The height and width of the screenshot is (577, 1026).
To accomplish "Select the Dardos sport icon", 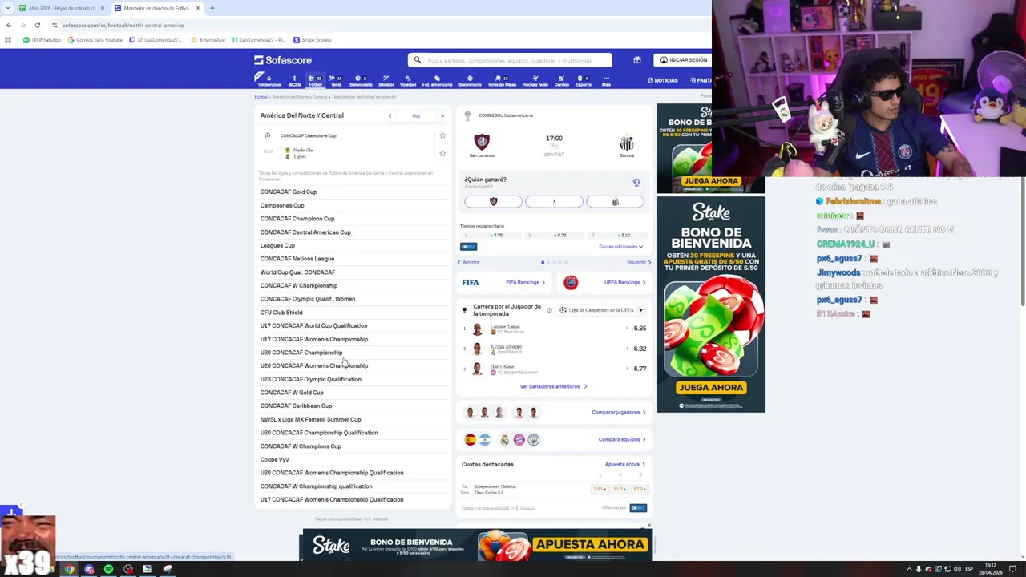I will click(x=561, y=81).
